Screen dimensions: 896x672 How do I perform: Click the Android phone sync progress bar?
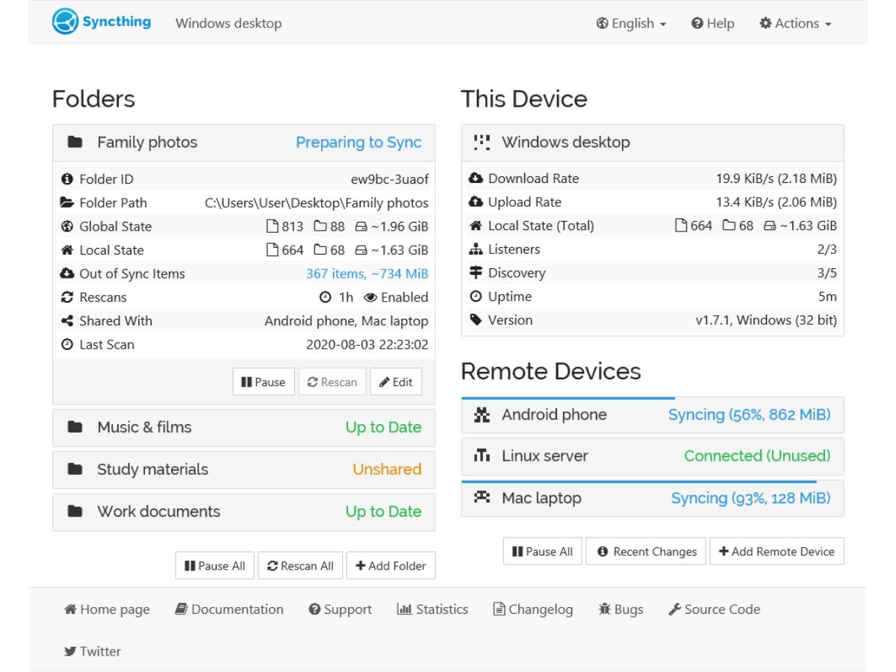(568, 398)
